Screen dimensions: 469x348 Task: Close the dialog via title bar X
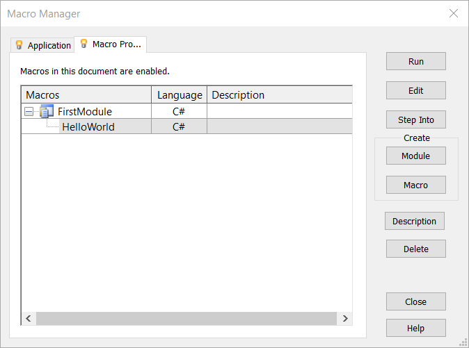(x=454, y=13)
